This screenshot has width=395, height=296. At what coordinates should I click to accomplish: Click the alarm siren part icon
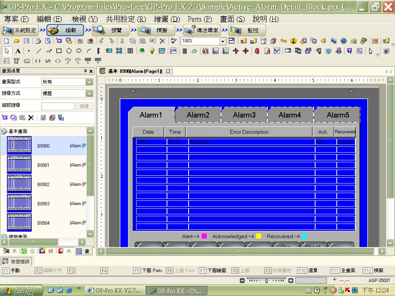(257, 51)
